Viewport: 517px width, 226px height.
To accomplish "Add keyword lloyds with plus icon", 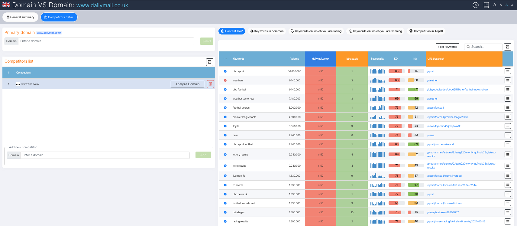I will pyautogui.click(x=225, y=126).
